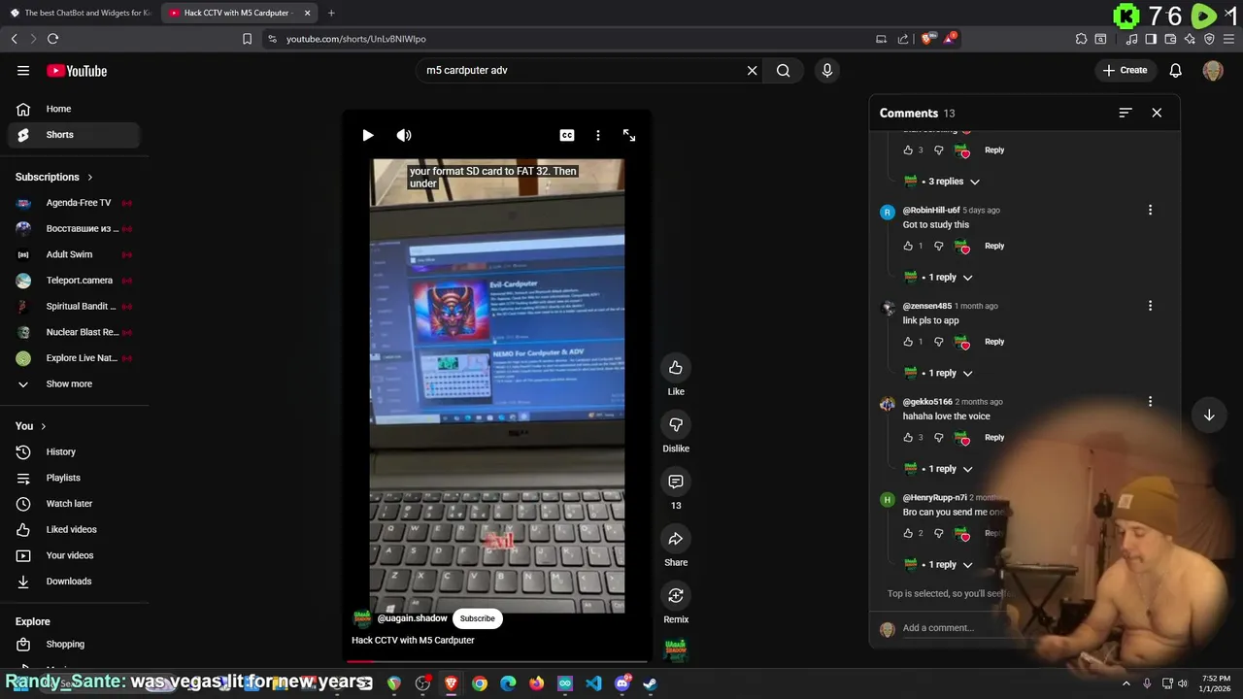Image resolution: width=1243 pixels, height=699 pixels.
Task: Like the gekko5166 comment
Action: [908, 438]
